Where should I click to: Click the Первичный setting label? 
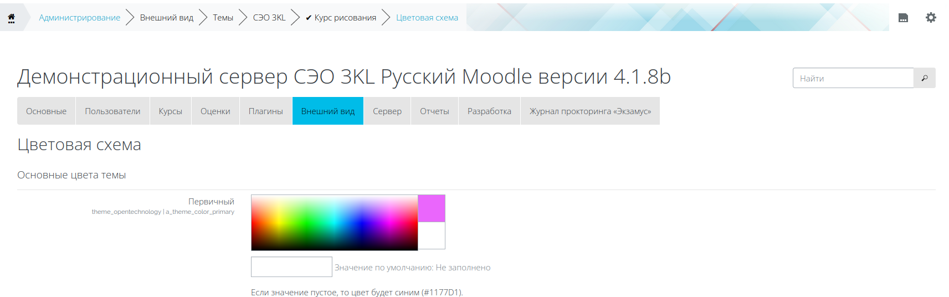coord(211,201)
